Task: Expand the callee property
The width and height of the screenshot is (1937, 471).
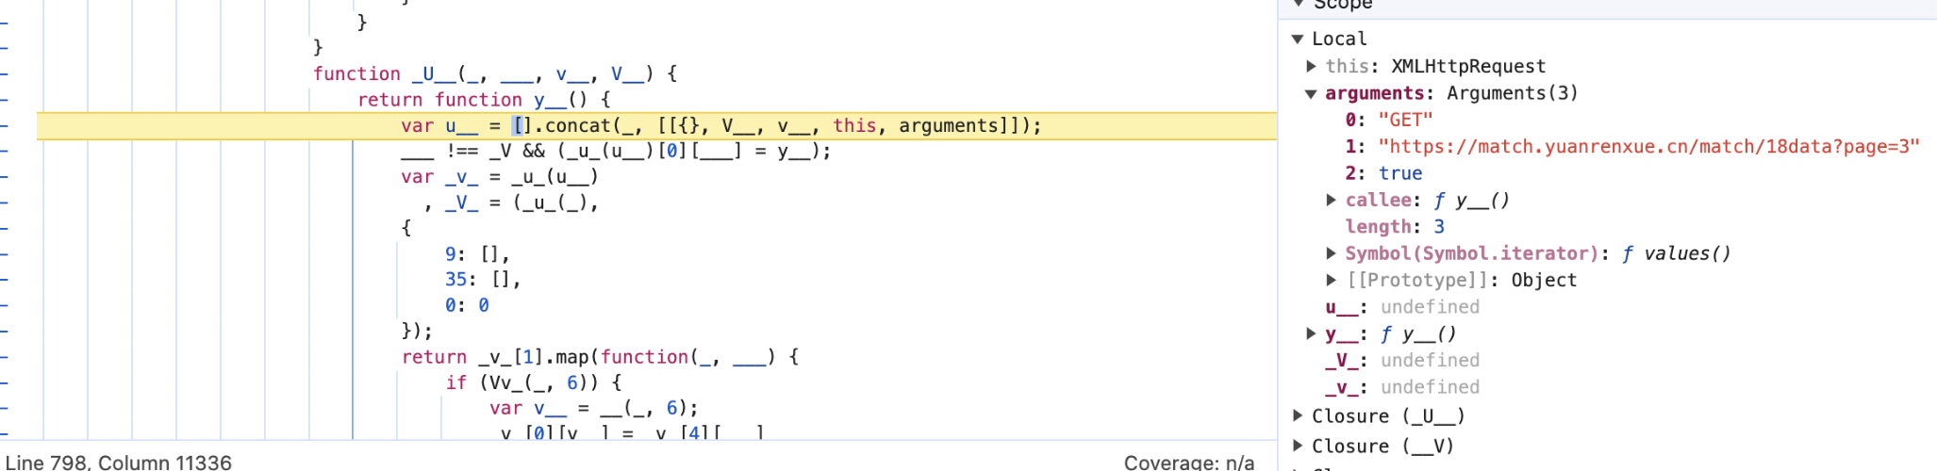Action: coord(1331,200)
